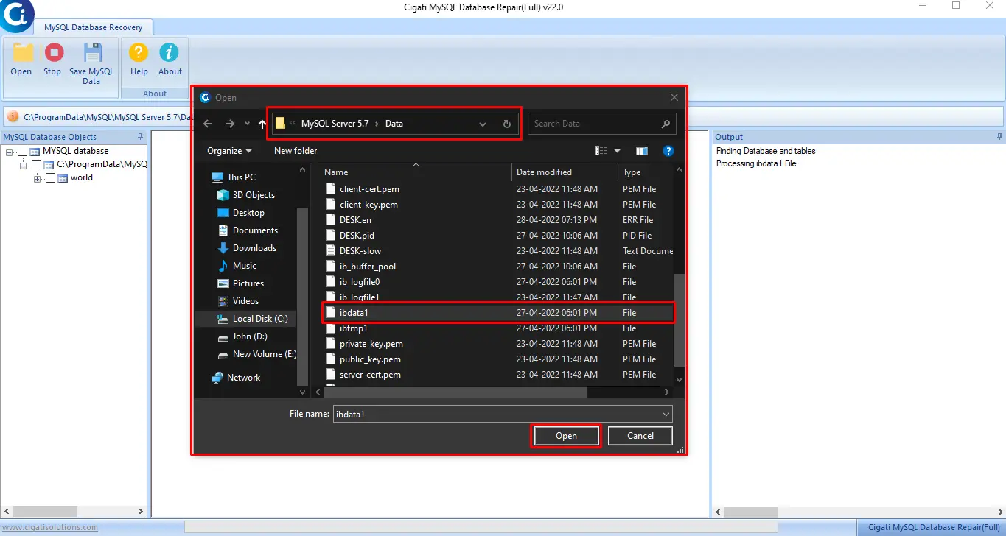Click the search magnifier icon
The image size is (1006, 536).
[x=666, y=124]
